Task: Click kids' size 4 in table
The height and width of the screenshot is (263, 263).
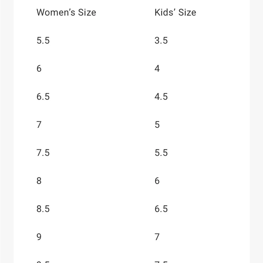Action: (157, 69)
